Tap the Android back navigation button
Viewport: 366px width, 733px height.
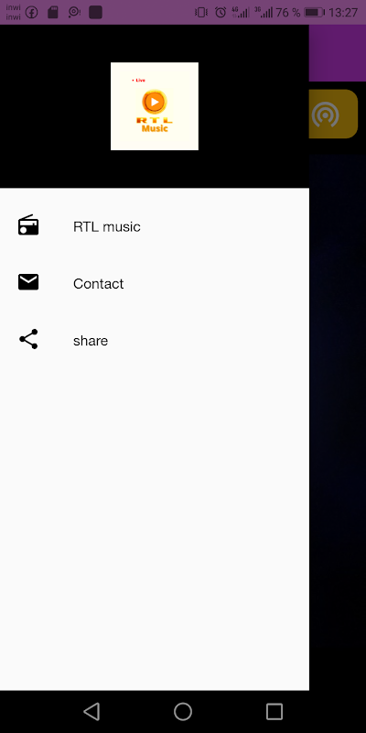(91, 712)
